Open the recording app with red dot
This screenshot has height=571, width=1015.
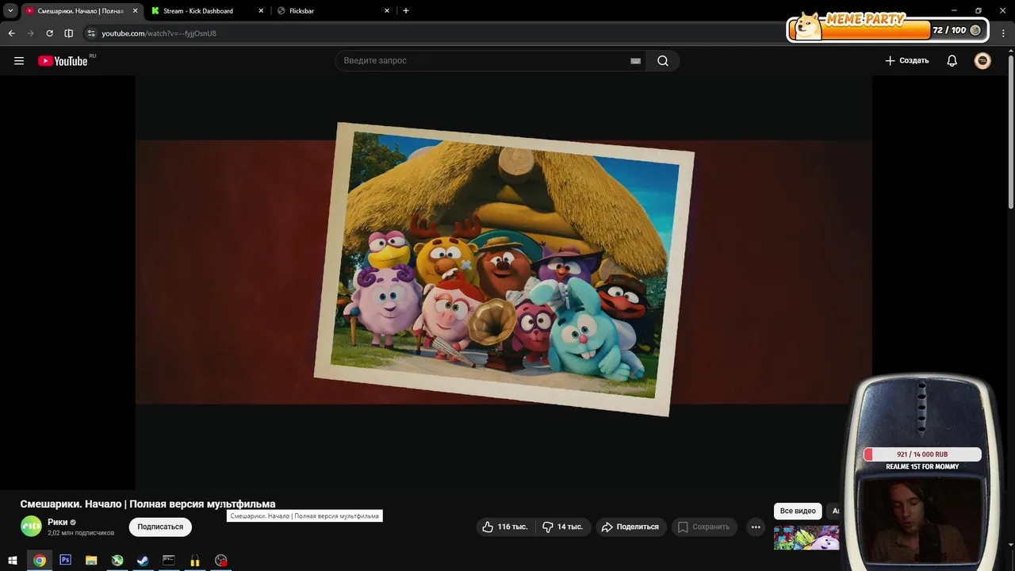[x=221, y=560]
